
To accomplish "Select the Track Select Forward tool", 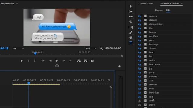I will click(x=131, y=11).
